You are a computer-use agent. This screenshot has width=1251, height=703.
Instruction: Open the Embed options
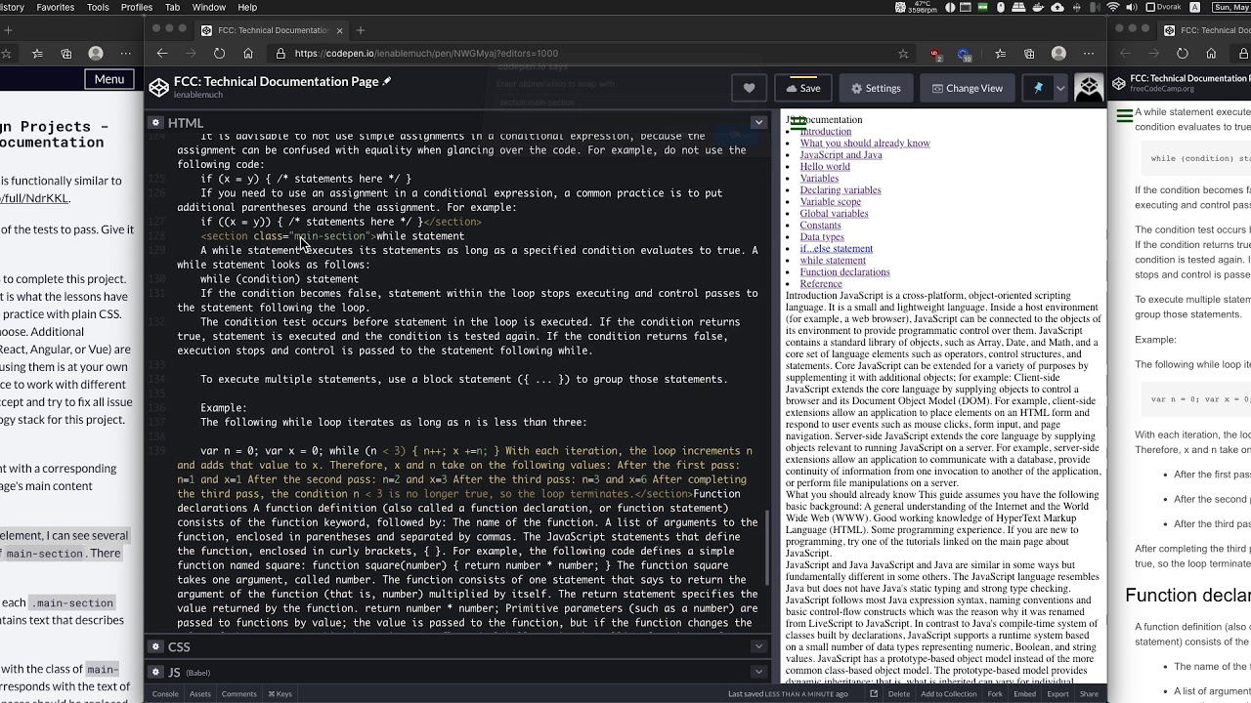pos(1024,694)
